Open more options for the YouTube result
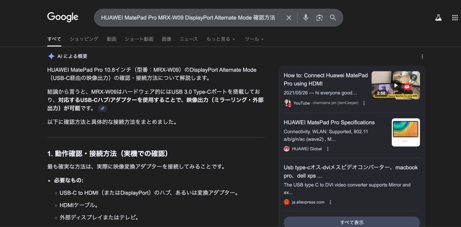The width and height of the screenshot is (461, 227). [364, 103]
